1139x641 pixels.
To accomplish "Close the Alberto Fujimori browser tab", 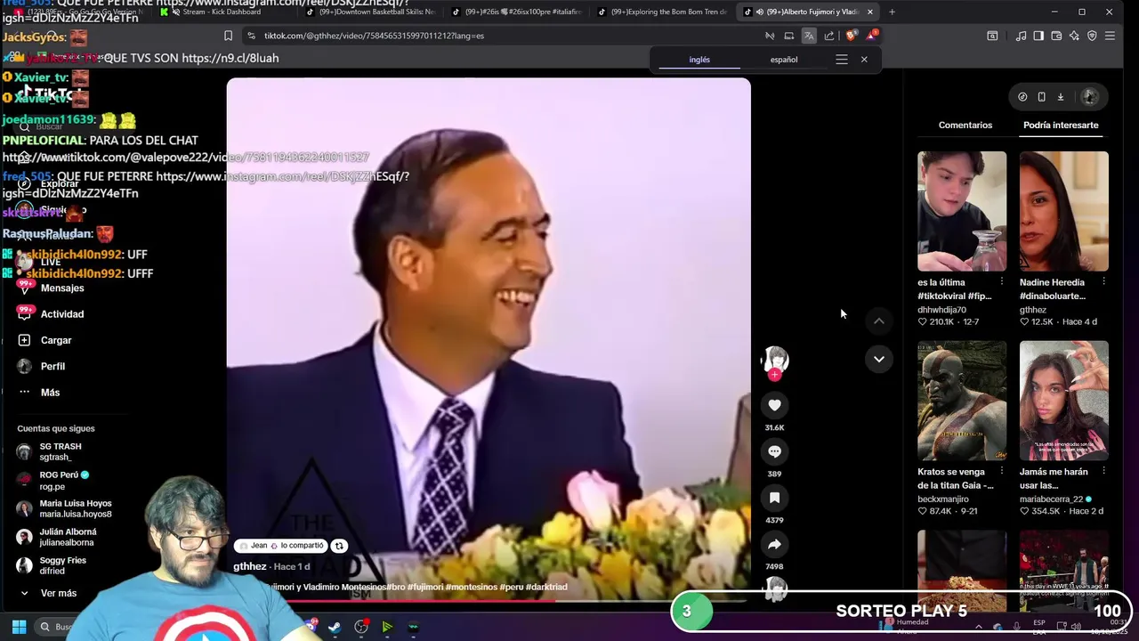I will [869, 12].
